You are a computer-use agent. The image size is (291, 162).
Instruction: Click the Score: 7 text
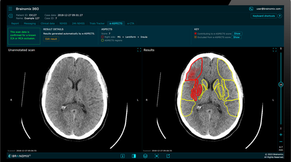(106, 34)
